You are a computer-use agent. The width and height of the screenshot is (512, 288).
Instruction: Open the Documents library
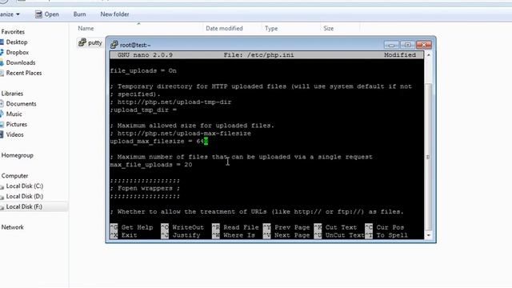point(21,104)
